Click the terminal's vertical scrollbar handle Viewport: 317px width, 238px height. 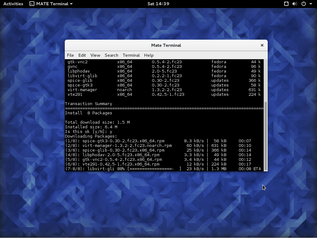[x=265, y=136]
